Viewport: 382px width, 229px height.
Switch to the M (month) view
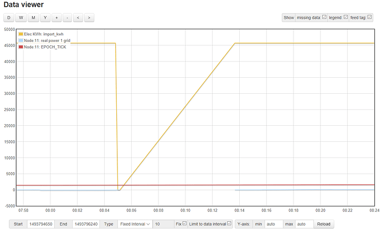[x=33, y=18]
